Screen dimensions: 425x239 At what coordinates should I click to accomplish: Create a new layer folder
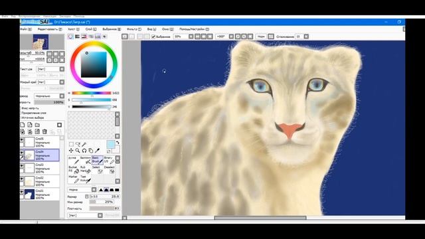point(37,125)
